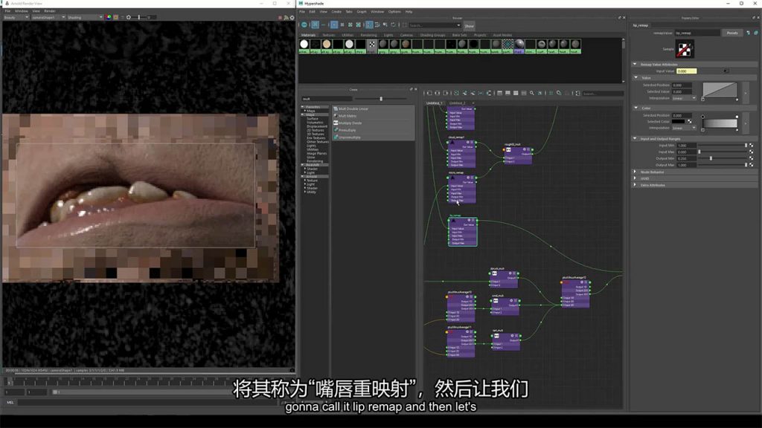The width and height of the screenshot is (762, 428).
Task: Expand the Node Behavior section
Action: point(635,172)
